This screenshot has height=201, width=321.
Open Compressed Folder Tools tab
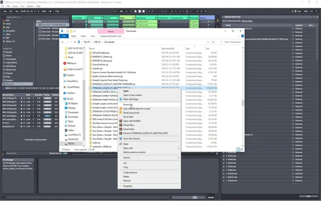click(111, 36)
